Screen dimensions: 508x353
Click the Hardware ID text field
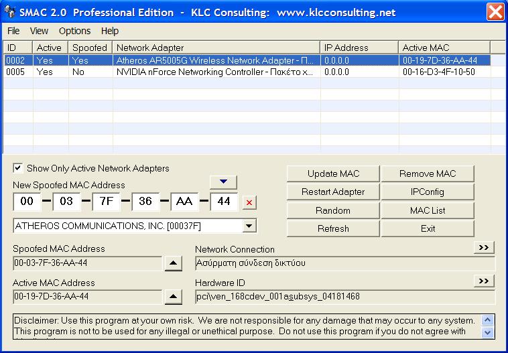coord(345,297)
